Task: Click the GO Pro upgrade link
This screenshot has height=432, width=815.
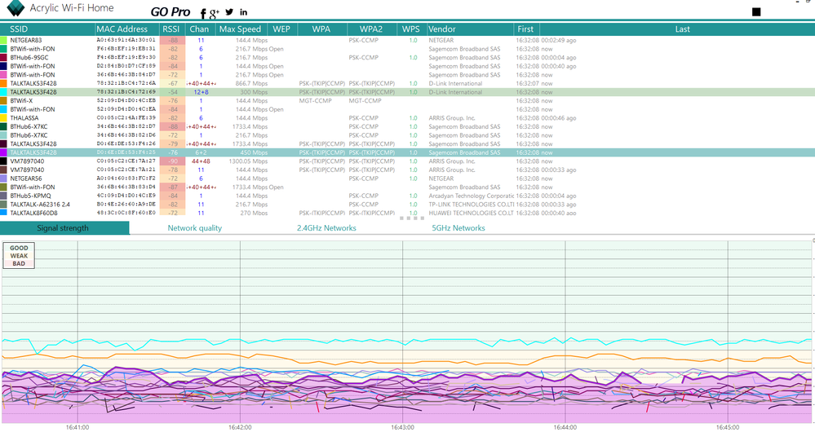Action: (170, 13)
